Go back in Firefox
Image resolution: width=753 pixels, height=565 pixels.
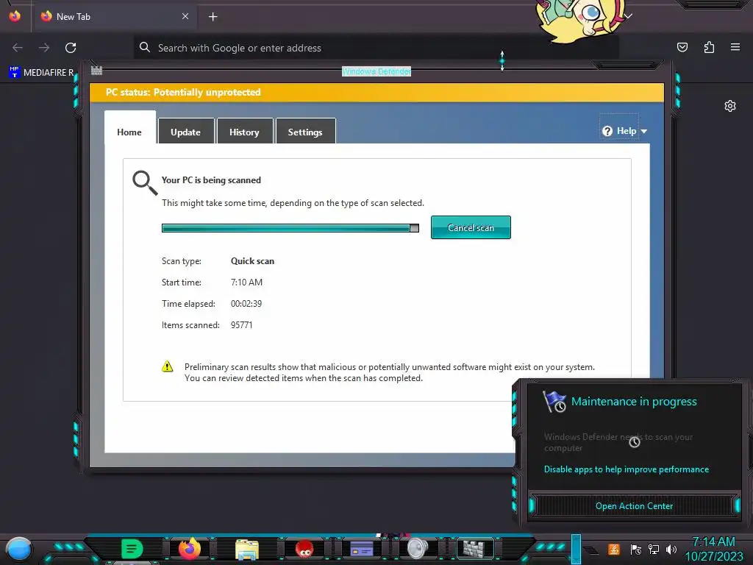click(x=18, y=48)
